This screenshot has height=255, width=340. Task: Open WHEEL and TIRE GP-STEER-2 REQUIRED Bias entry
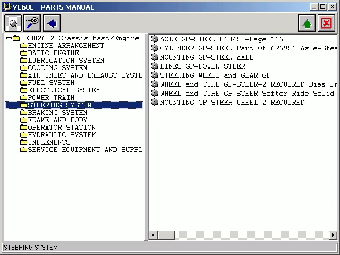point(249,84)
